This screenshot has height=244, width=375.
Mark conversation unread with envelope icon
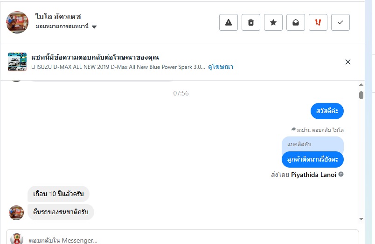click(296, 22)
